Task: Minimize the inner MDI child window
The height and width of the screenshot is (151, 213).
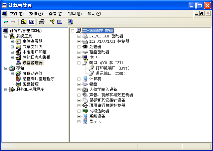Action: pos(196,14)
